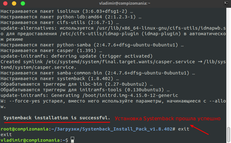Click the green vladimir@compizomania prompt on the last line
The height and width of the screenshot is (143, 231).
(x=30, y=141)
